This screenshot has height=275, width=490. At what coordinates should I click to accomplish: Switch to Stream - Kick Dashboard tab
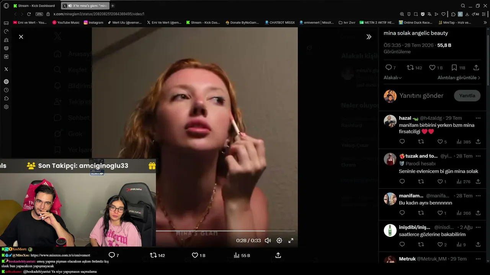click(x=34, y=6)
